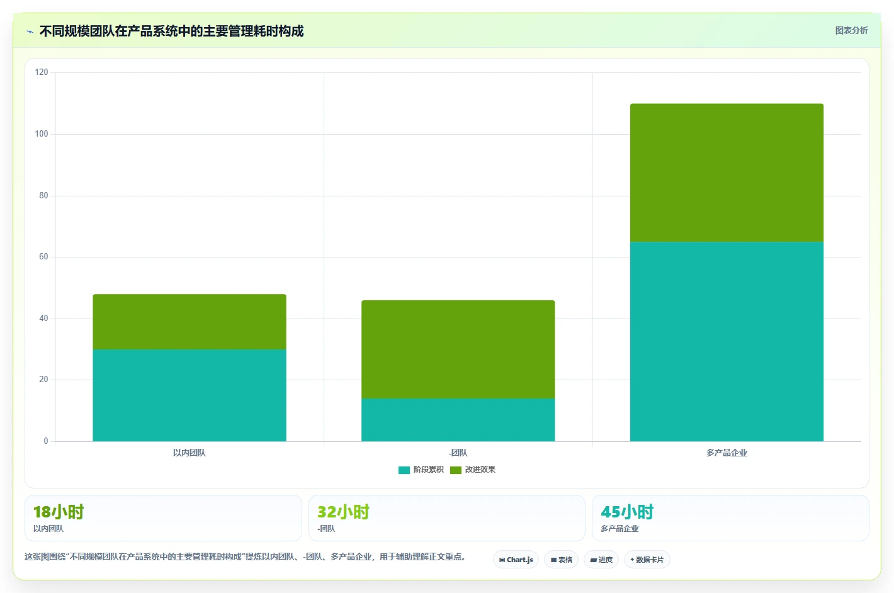894x593 pixels.
Task: Click the green bar segment for -团队
Action: click(458, 349)
